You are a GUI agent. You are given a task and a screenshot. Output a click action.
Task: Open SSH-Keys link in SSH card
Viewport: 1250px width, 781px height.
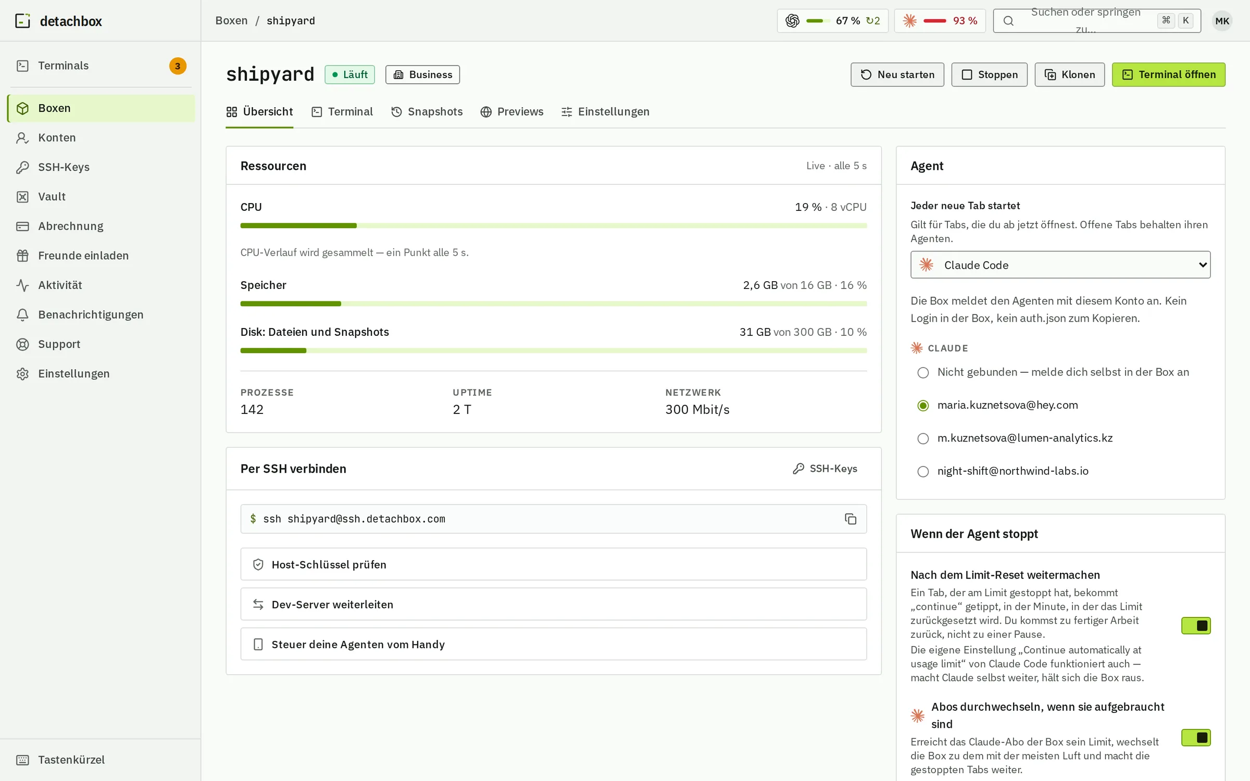(x=824, y=469)
